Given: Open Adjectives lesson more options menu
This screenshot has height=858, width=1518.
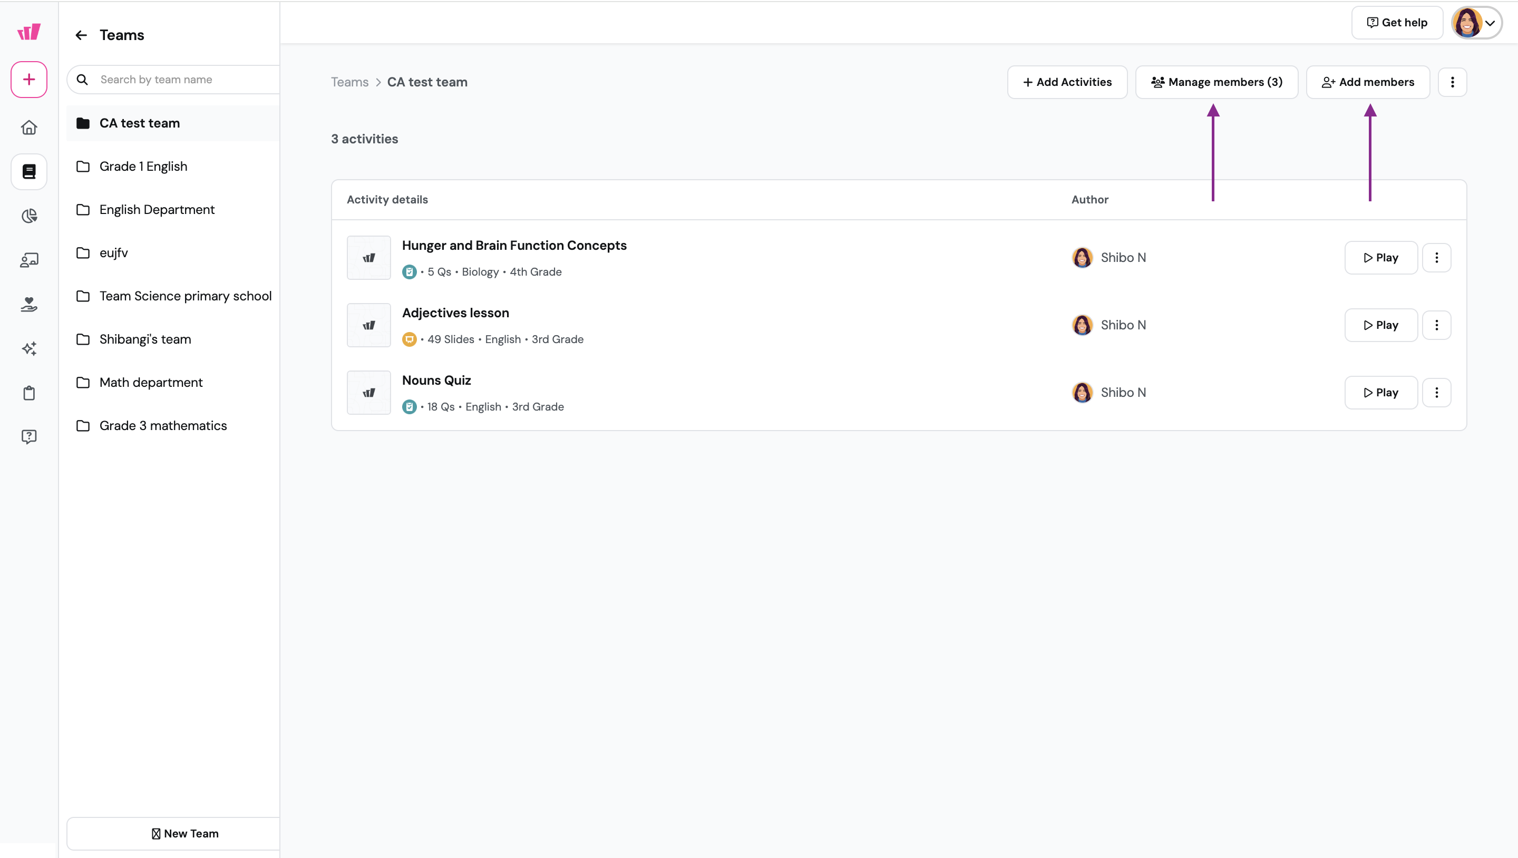Looking at the screenshot, I should (x=1436, y=325).
